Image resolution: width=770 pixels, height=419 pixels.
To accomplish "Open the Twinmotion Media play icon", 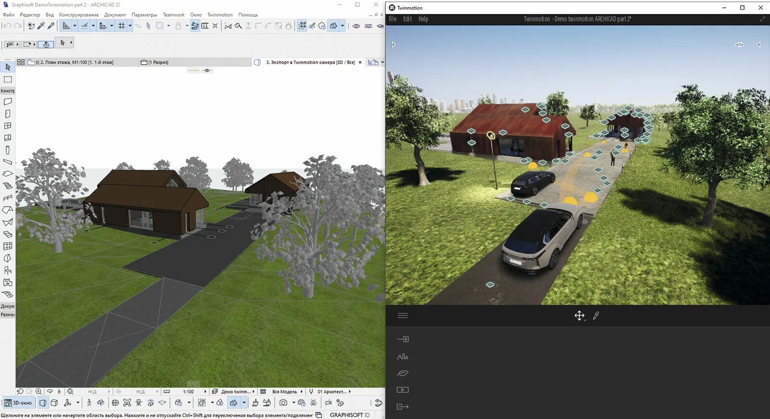I will 403,390.
